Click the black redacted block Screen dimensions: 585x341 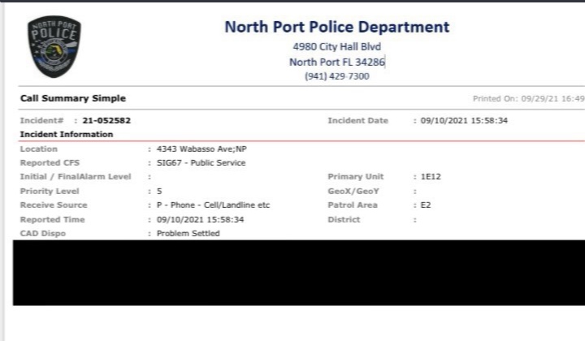tap(292, 272)
